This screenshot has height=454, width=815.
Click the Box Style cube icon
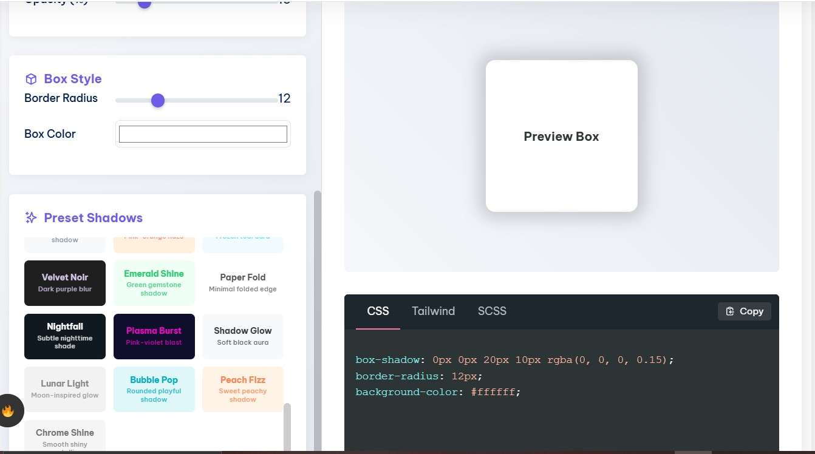tap(31, 79)
